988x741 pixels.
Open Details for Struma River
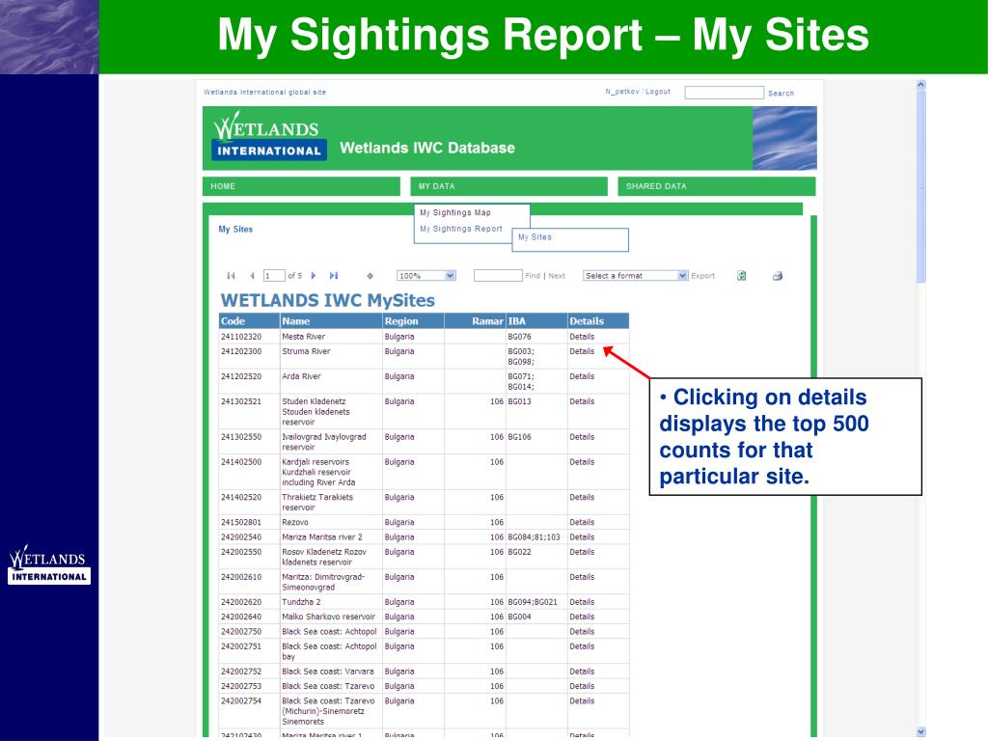pos(582,351)
